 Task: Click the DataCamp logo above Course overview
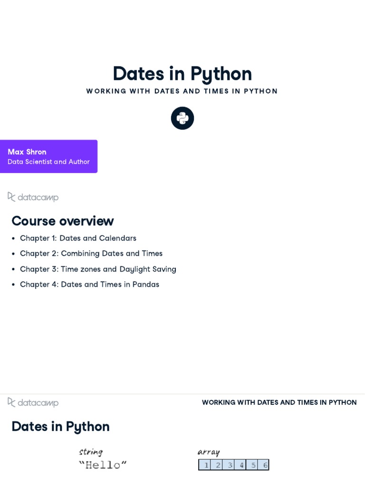(x=33, y=197)
